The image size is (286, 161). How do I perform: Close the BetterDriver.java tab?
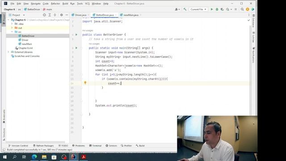116,15
